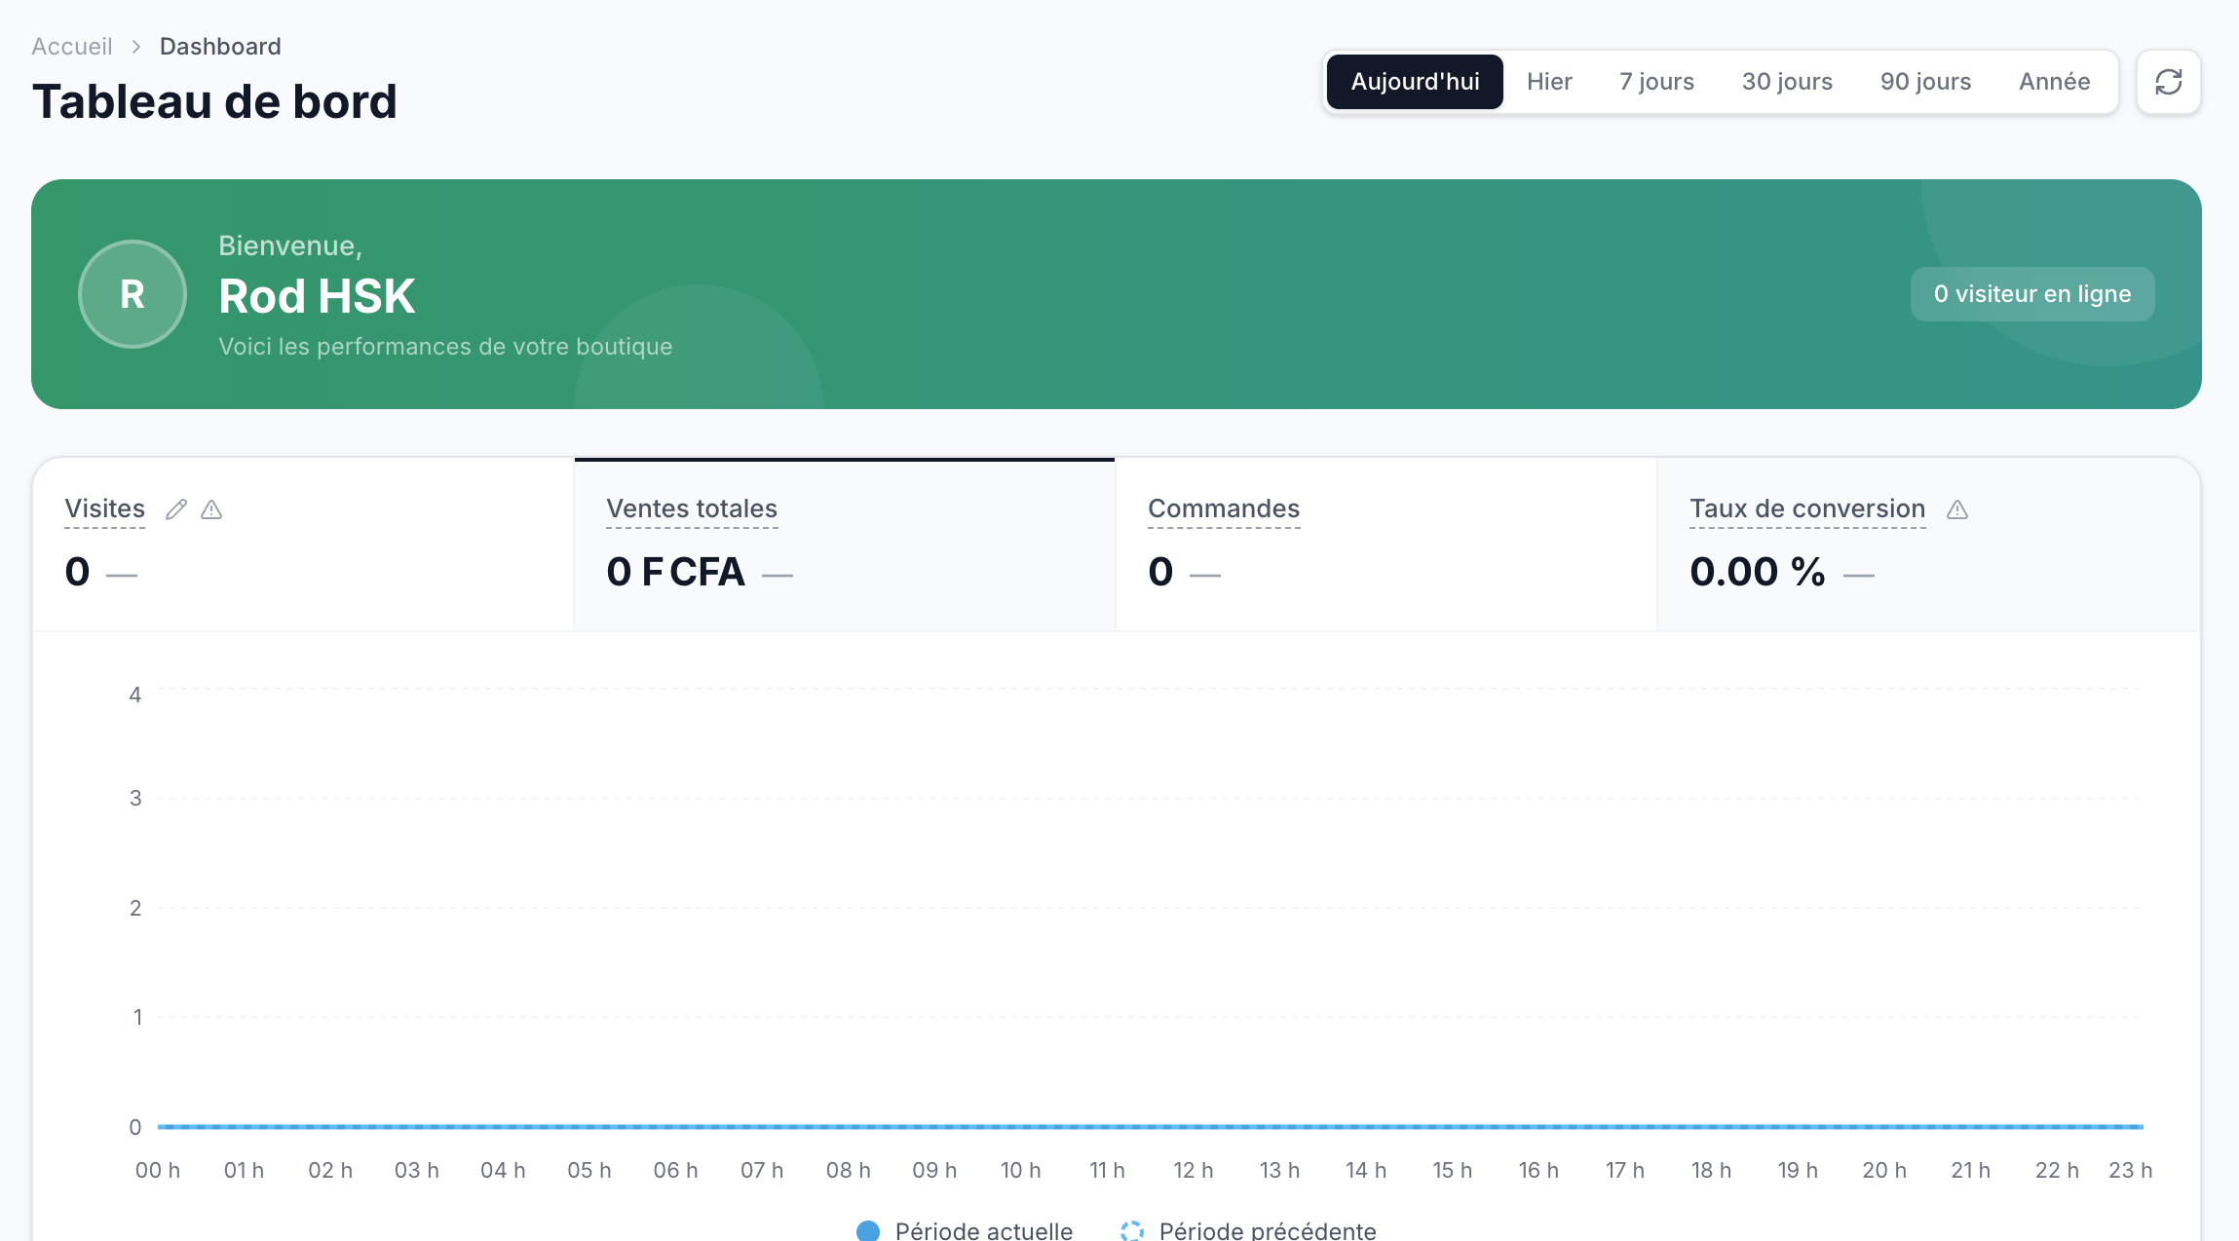Click the 23 h label on chart axis
Screen dimensions: 2239x1241
[2130, 1170]
